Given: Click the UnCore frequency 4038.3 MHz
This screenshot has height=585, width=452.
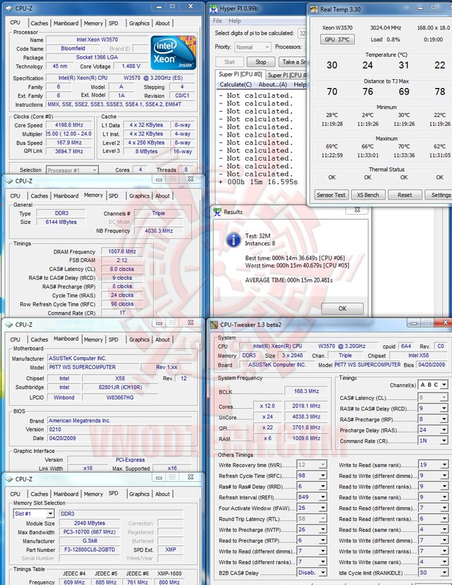Looking at the screenshot, I should [x=306, y=416].
